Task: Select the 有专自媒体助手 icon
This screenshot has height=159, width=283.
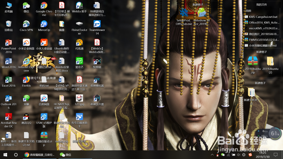Action: click(x=79, y=121)
